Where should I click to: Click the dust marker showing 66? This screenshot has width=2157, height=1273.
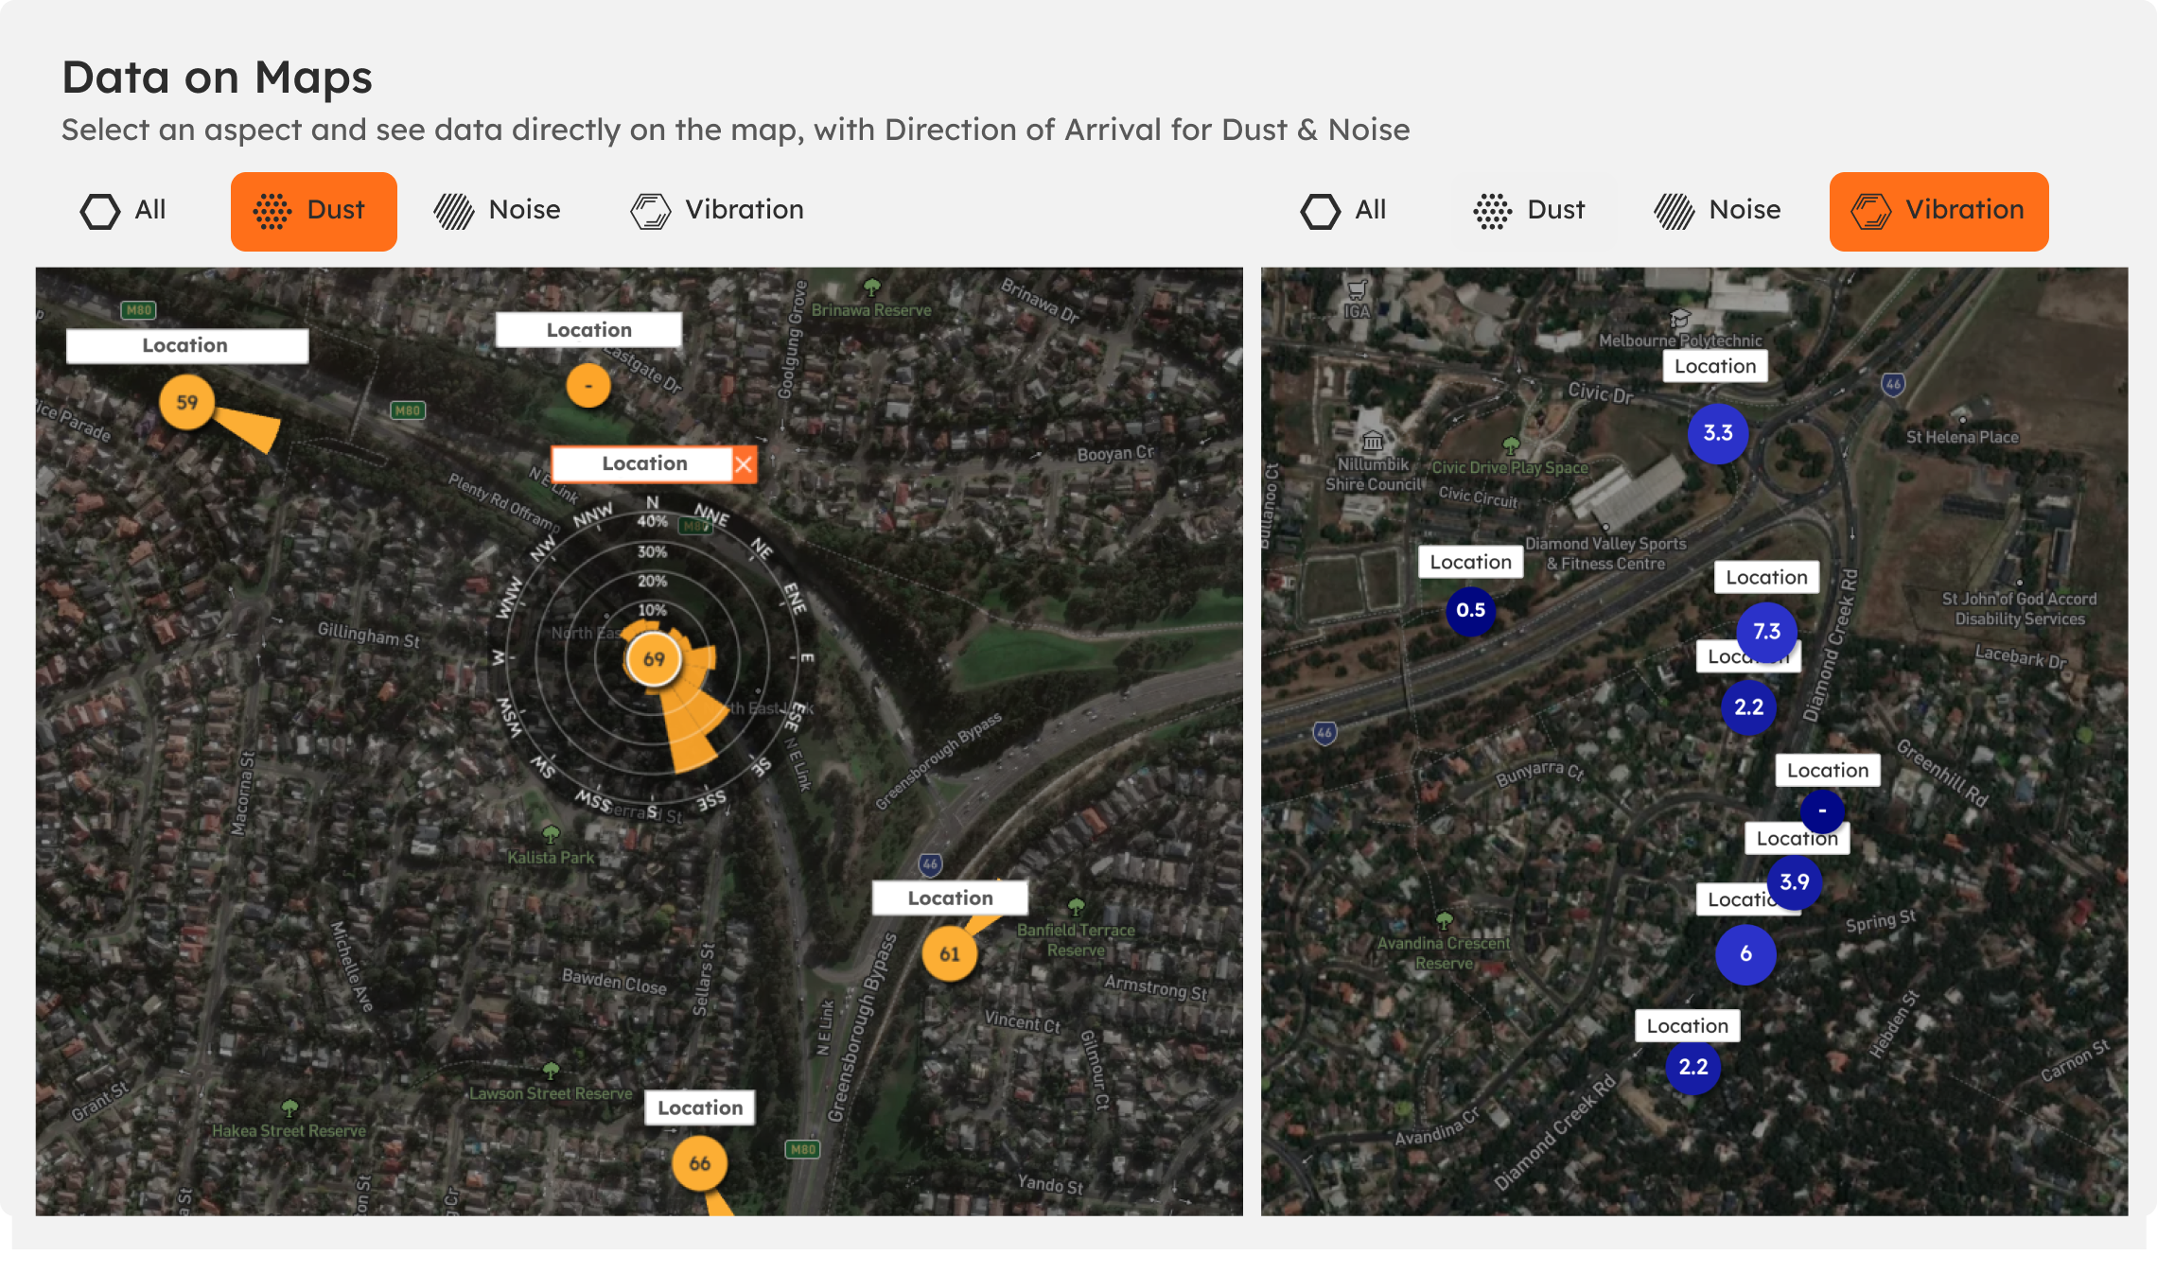(699, 1163)
